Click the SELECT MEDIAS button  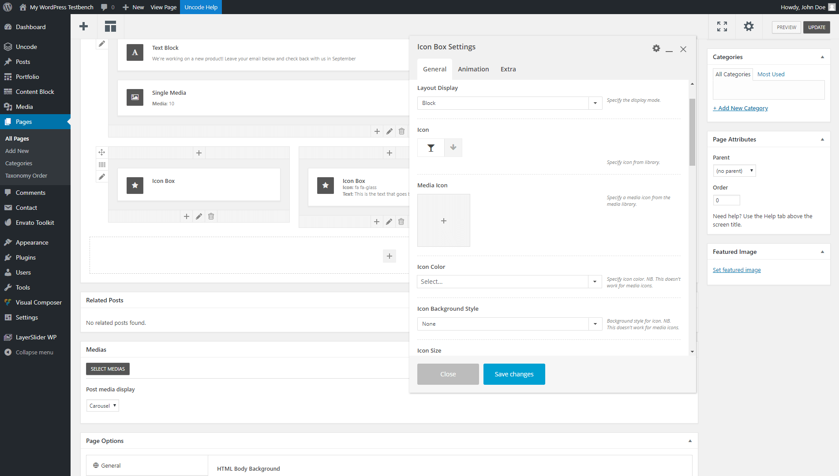click(108, 369)
